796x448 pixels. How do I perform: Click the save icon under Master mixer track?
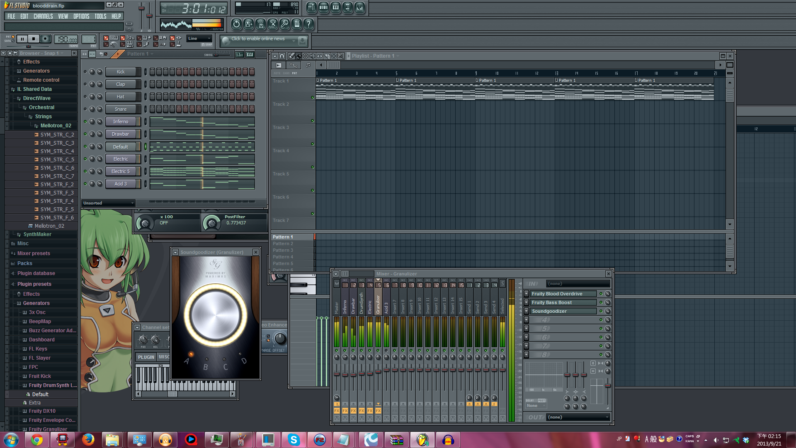(x=337, y=418)
